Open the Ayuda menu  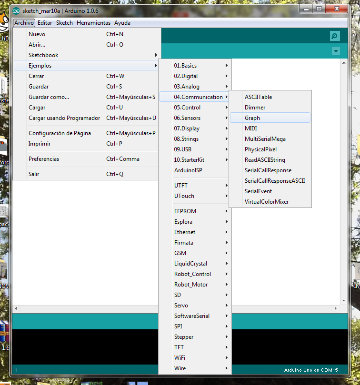122,23
